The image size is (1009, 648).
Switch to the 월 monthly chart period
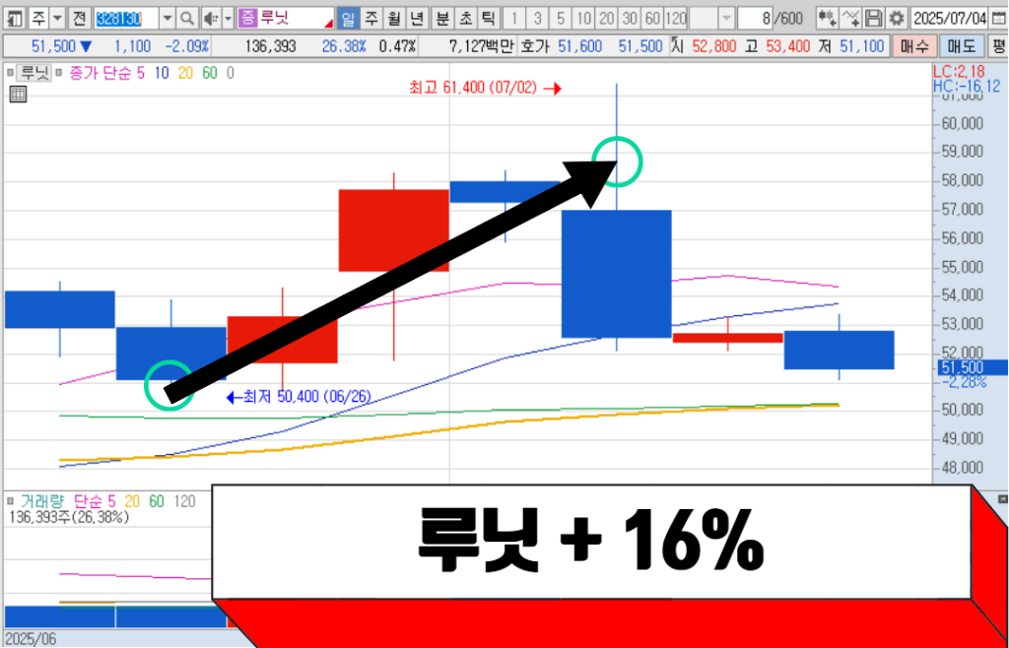394,18
